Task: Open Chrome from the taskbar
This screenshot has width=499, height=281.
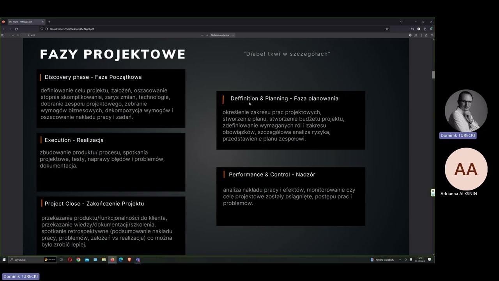Action: 78,260
